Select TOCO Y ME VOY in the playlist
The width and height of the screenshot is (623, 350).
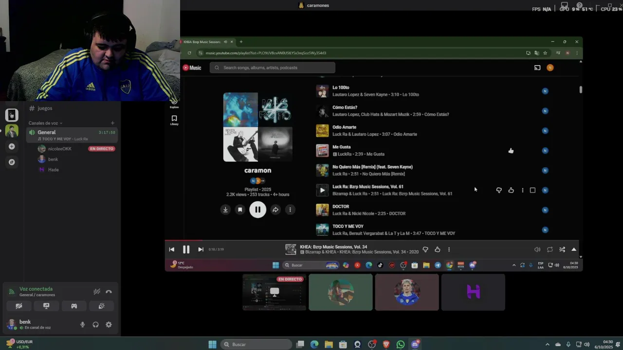coord(348,227)
